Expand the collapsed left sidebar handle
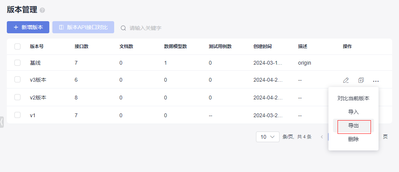Viewport: 399px width, 172px height. tap(2, 122)
